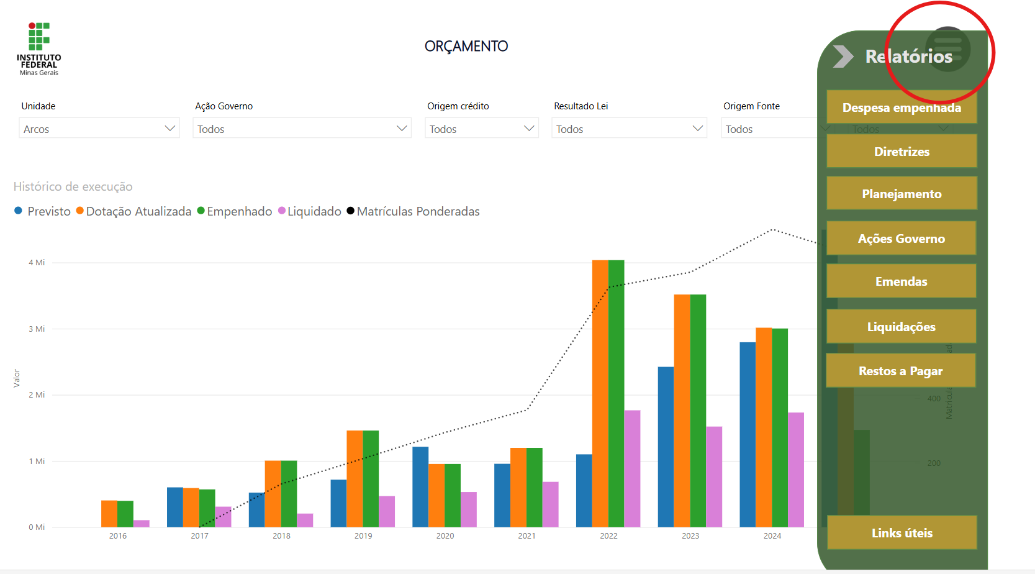1035x574 pixels.
Task: Open the Links úteis button
Action: pos(902,533)
